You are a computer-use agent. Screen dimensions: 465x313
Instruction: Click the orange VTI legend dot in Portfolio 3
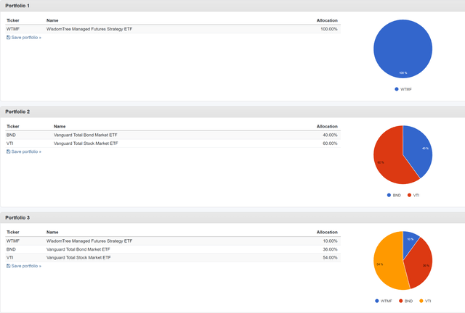tap(421, 301)
